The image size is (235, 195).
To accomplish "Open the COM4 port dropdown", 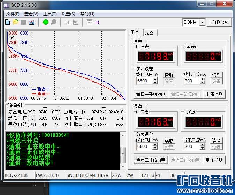I will point(202,22).
